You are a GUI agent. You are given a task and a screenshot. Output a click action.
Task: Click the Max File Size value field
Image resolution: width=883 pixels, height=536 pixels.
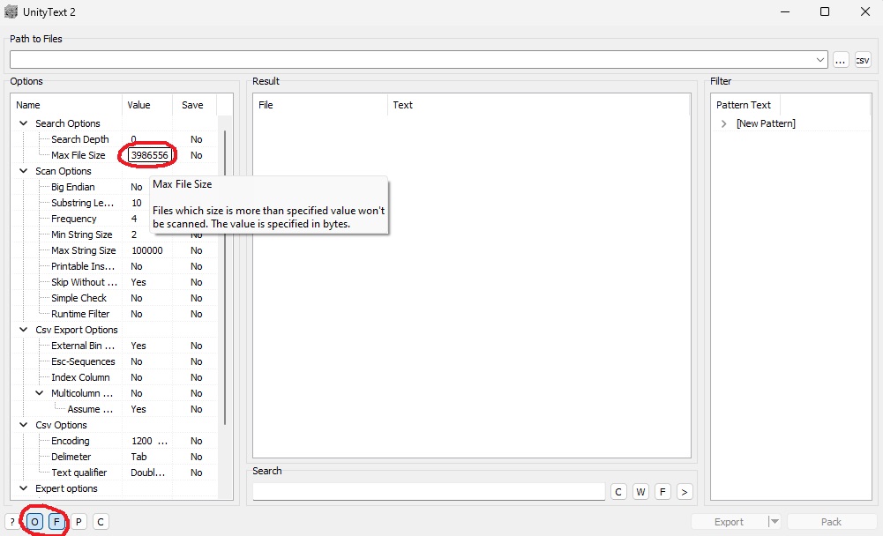click(150, 155)
